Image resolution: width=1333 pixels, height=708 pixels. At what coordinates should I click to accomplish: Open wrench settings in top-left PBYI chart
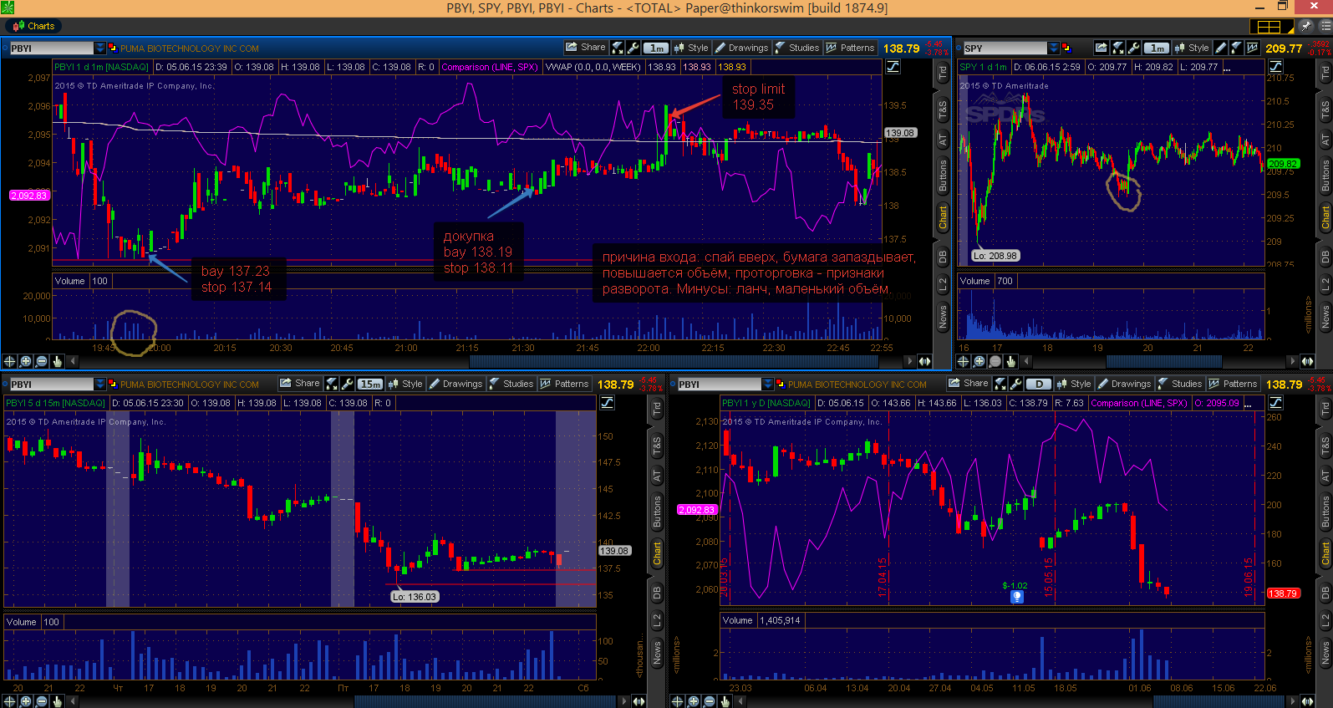tap(633, 48)
